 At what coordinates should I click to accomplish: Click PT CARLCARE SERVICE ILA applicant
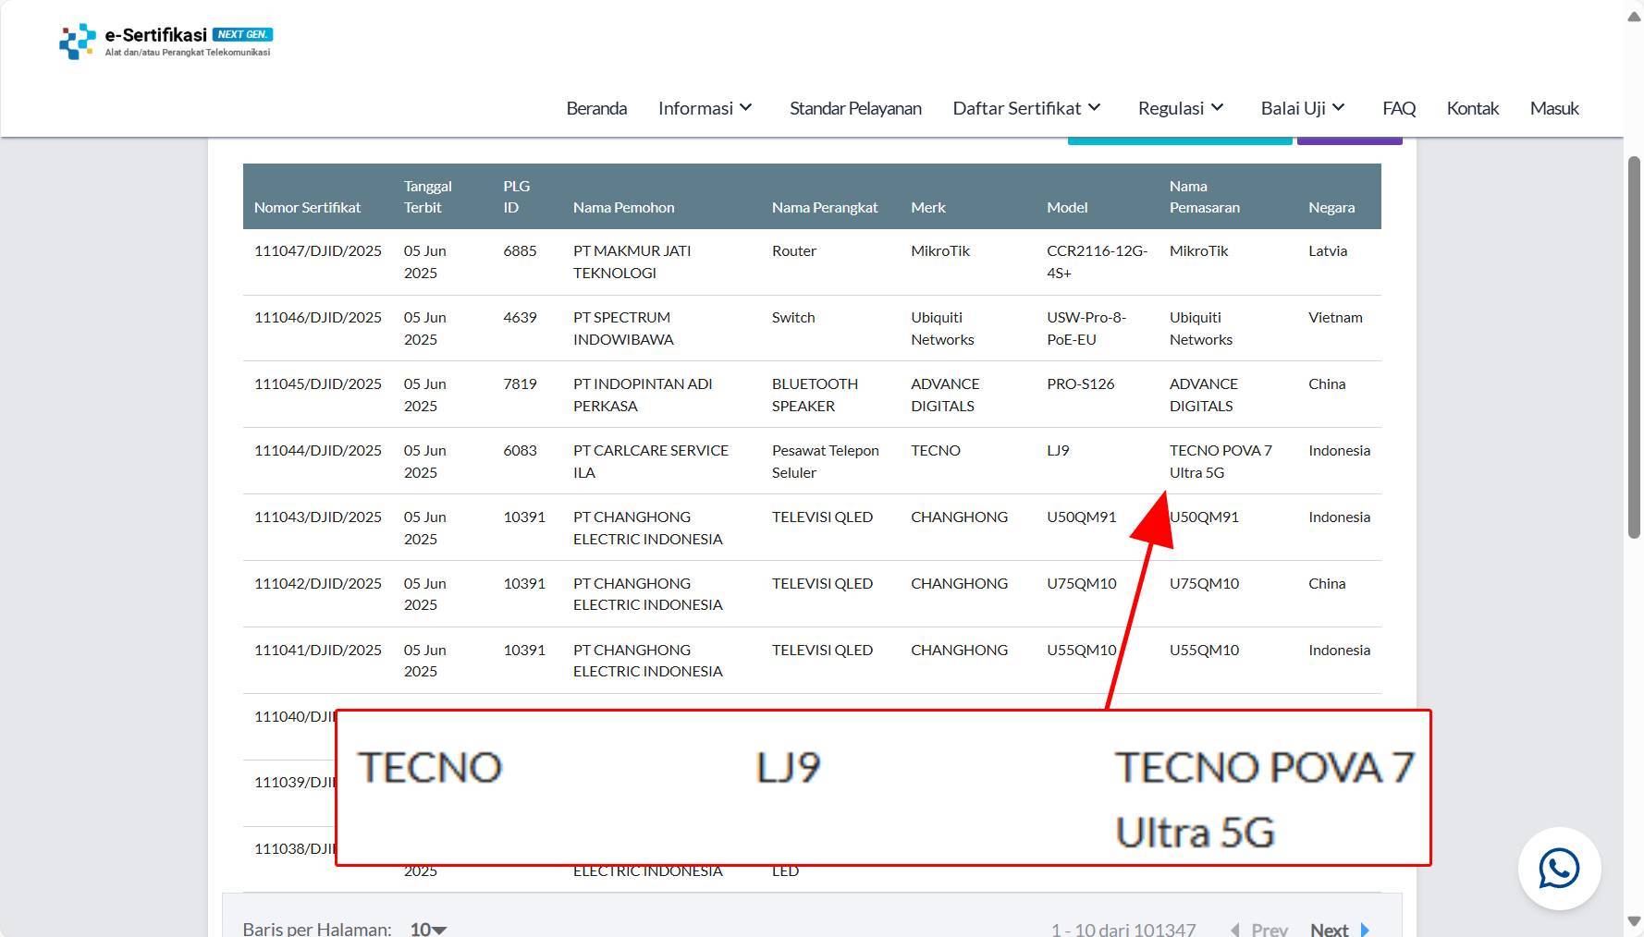point(650,461)
